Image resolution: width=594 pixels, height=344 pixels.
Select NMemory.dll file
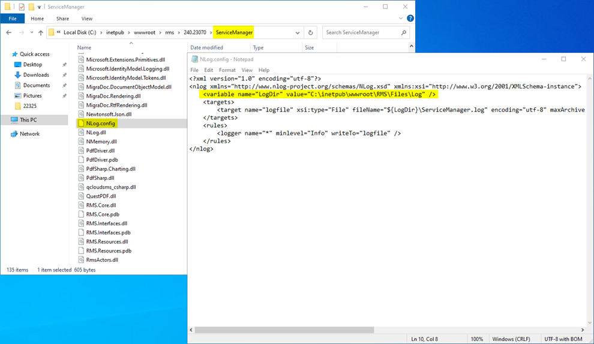[101, 141]
